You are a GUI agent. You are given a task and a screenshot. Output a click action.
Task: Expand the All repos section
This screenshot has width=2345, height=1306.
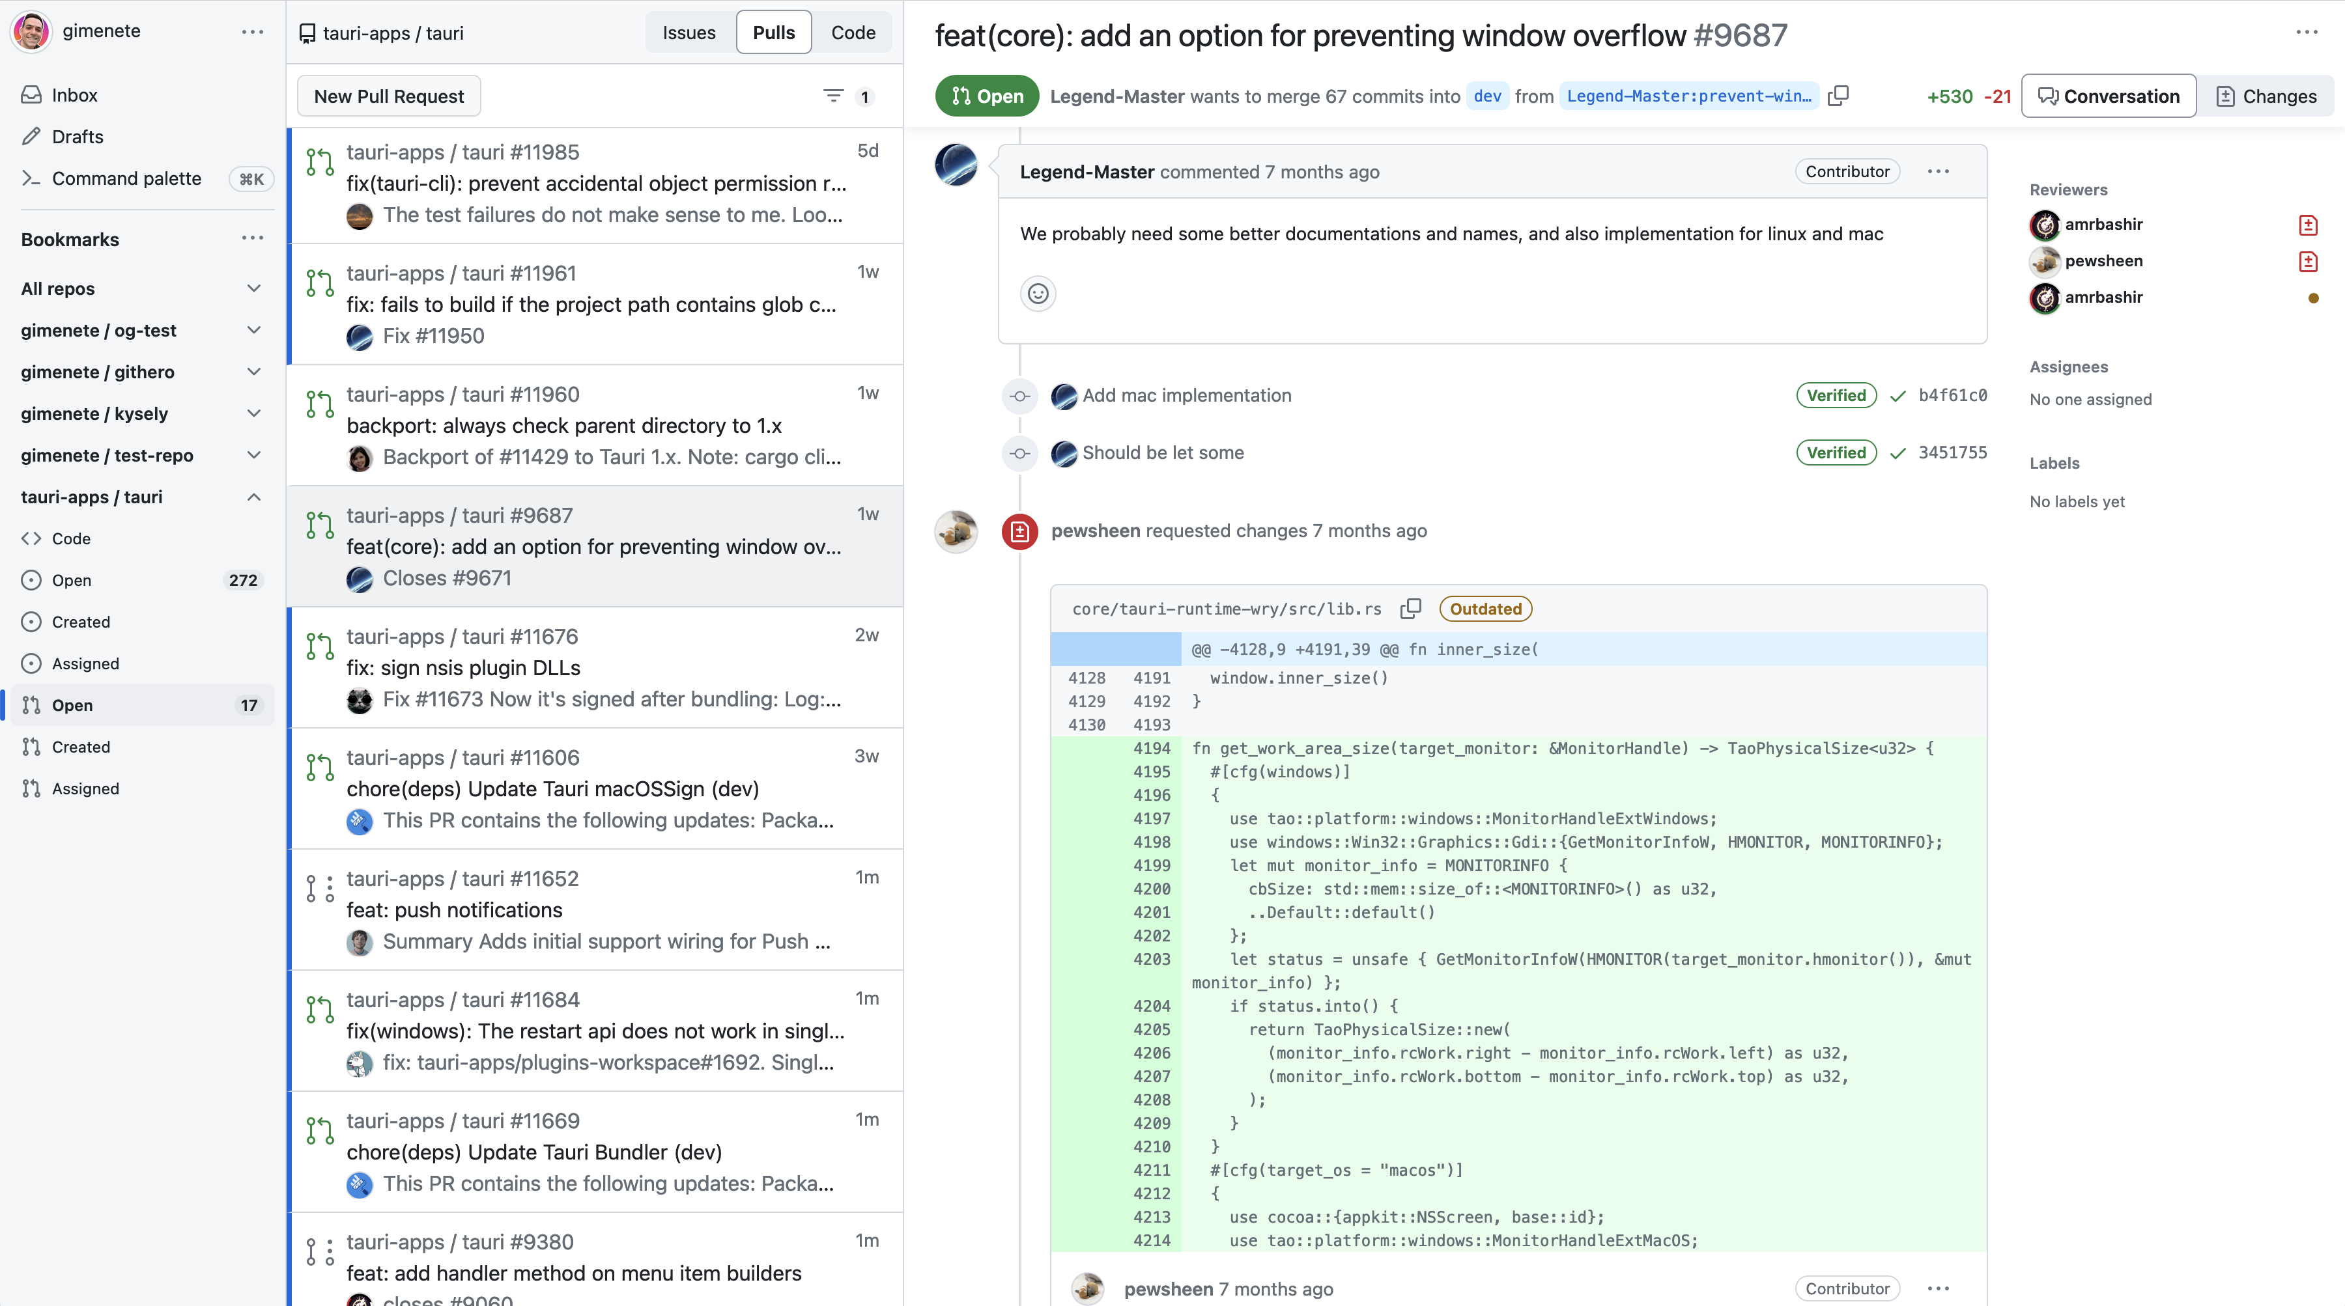[x=254, y=288]
